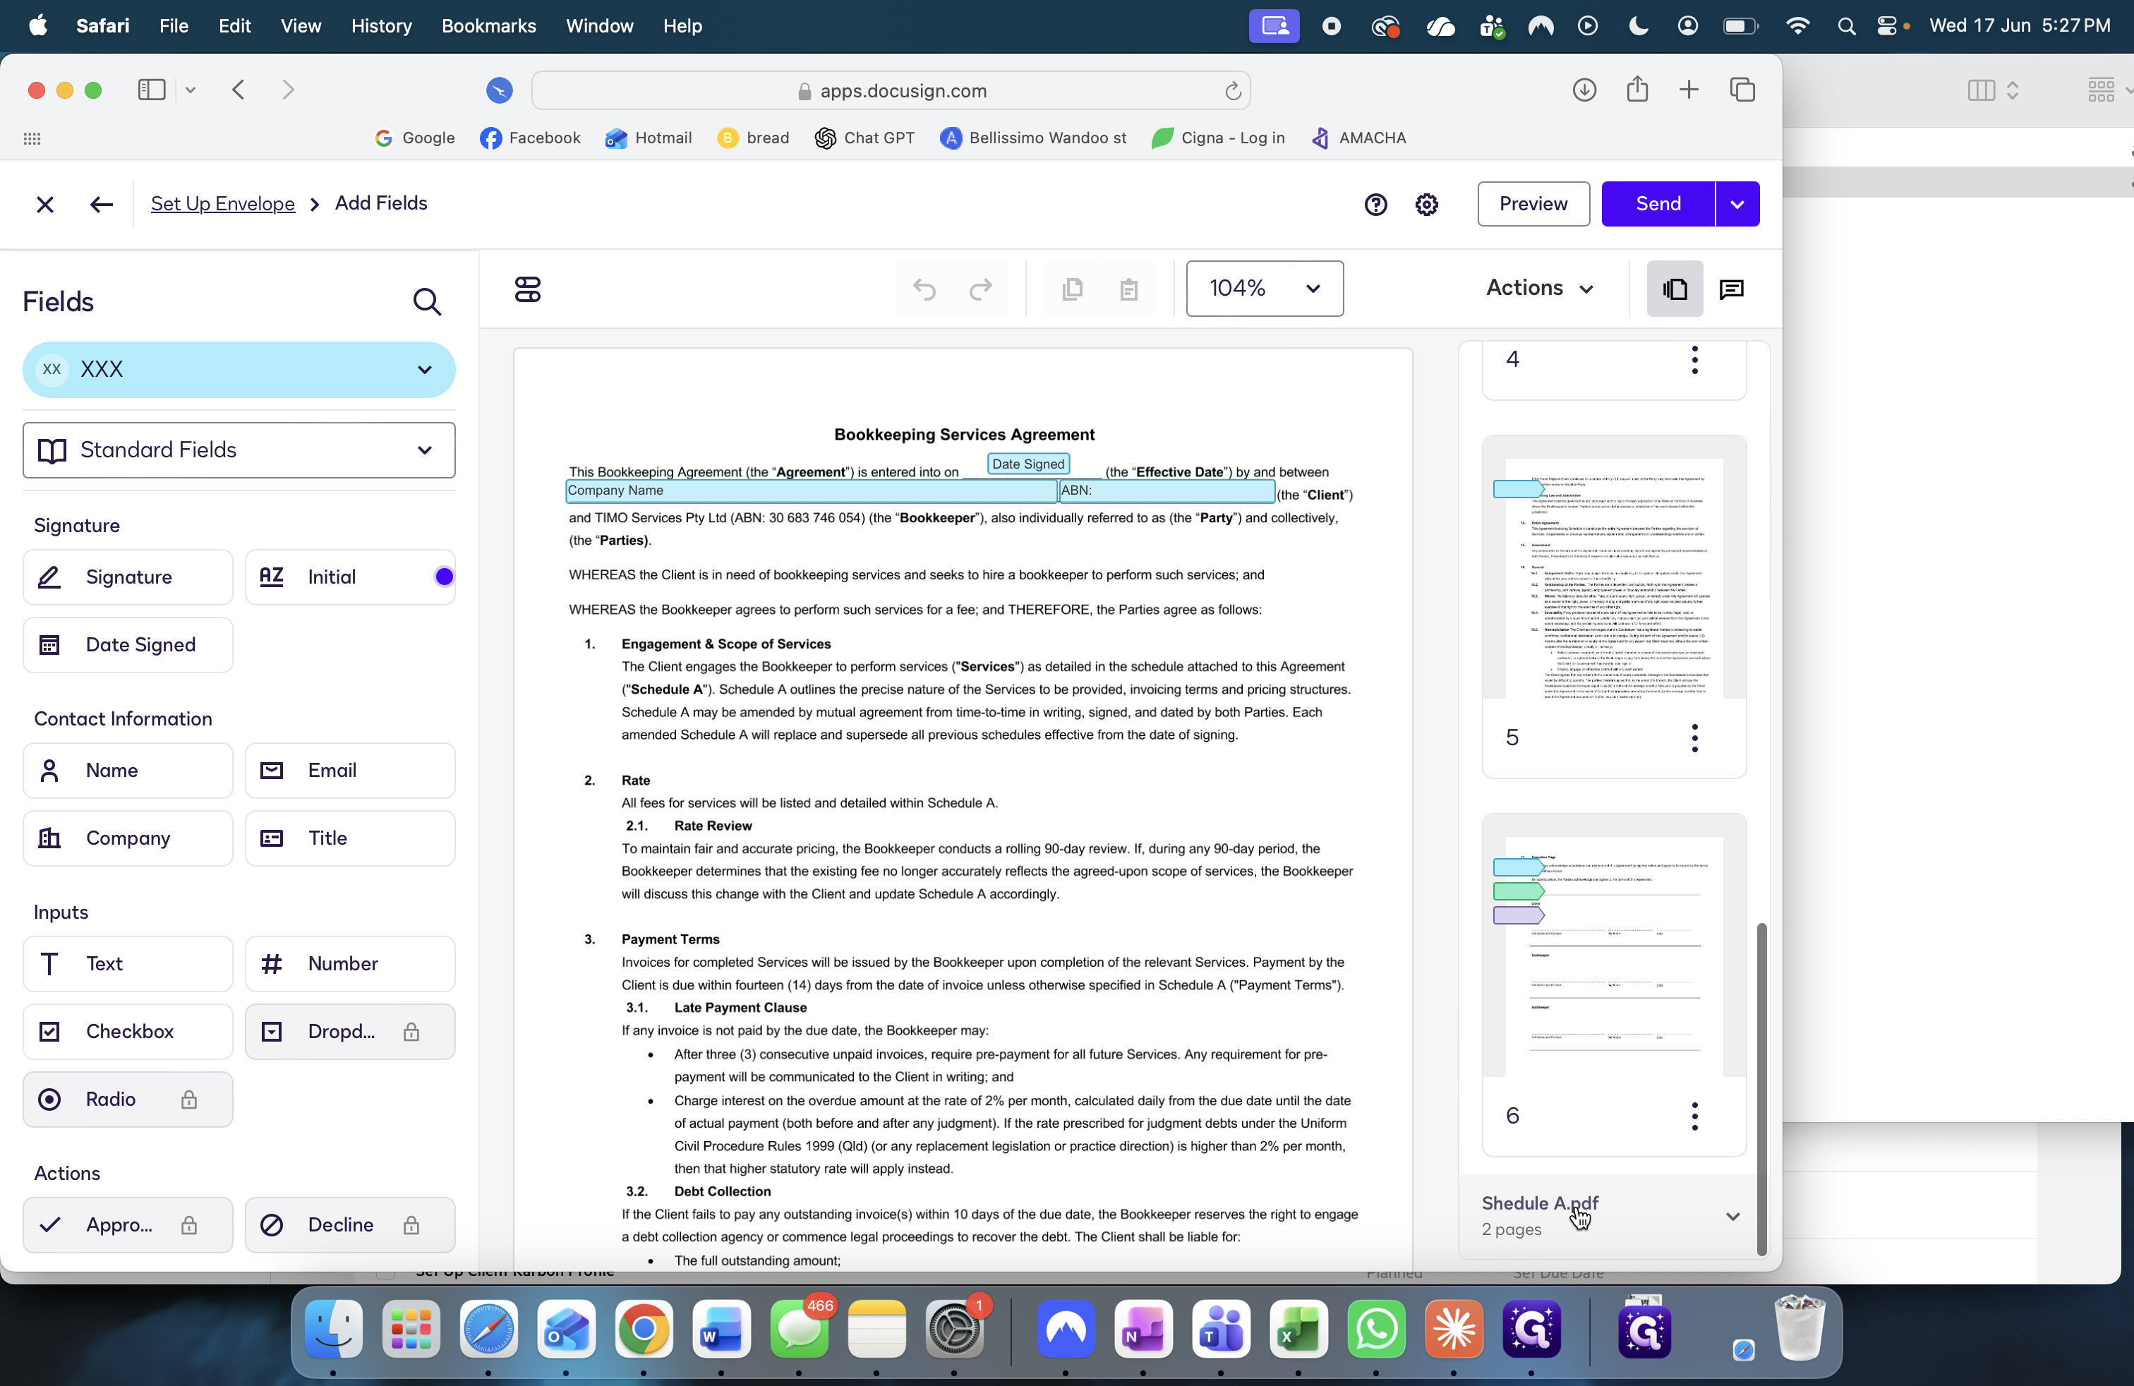Click the Preview button
2134x1386 pixels.
(x=1533, y=205)
